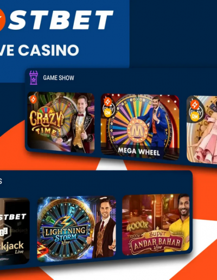
Task: Launch Super Andar Bahar Live game
Action: coord(156,224)
